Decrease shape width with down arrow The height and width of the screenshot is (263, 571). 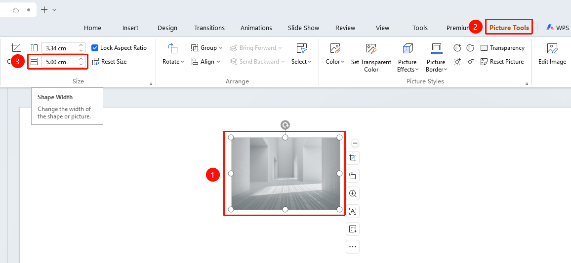81,64
